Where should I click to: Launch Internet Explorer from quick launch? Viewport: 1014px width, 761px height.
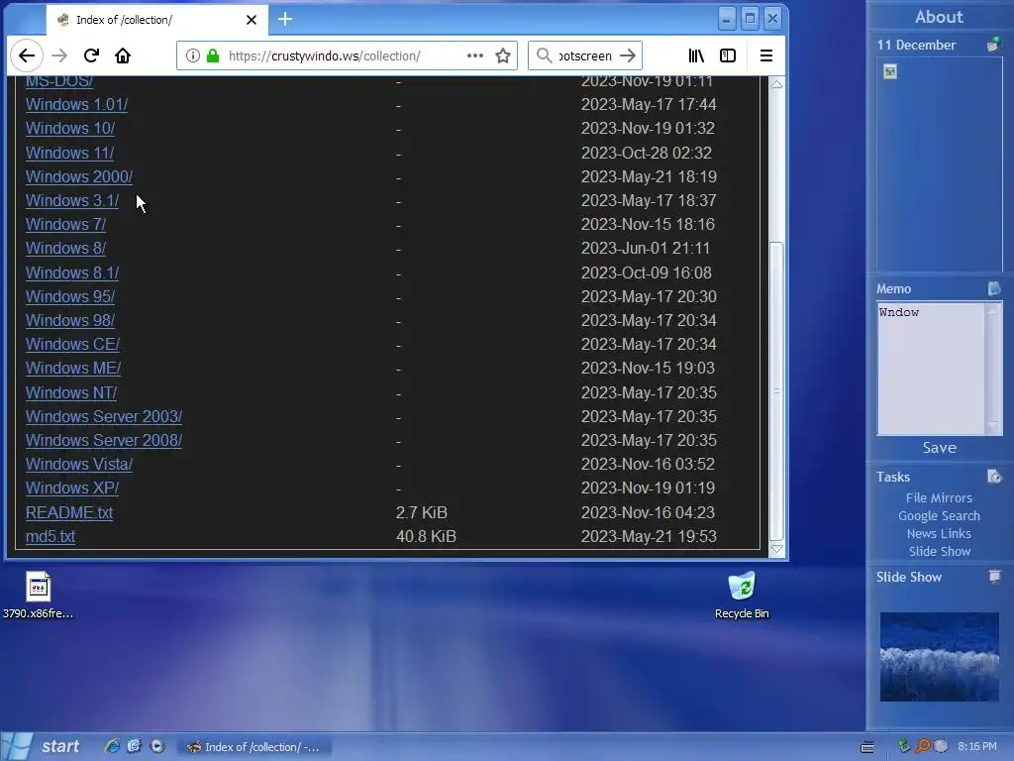(x=112, y=746)
